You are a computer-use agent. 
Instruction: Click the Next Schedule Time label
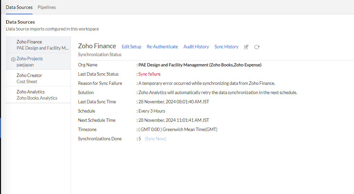[97, 120]
